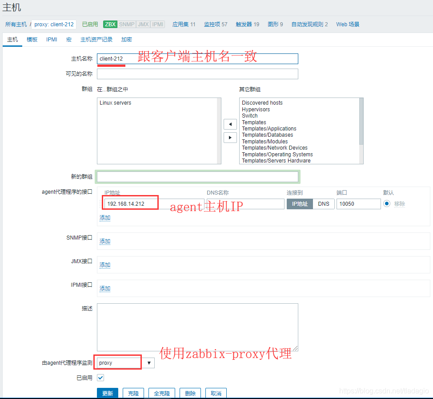Click the SNMP availability status icon
Screen dimensions: 433x399
[127, 24]
